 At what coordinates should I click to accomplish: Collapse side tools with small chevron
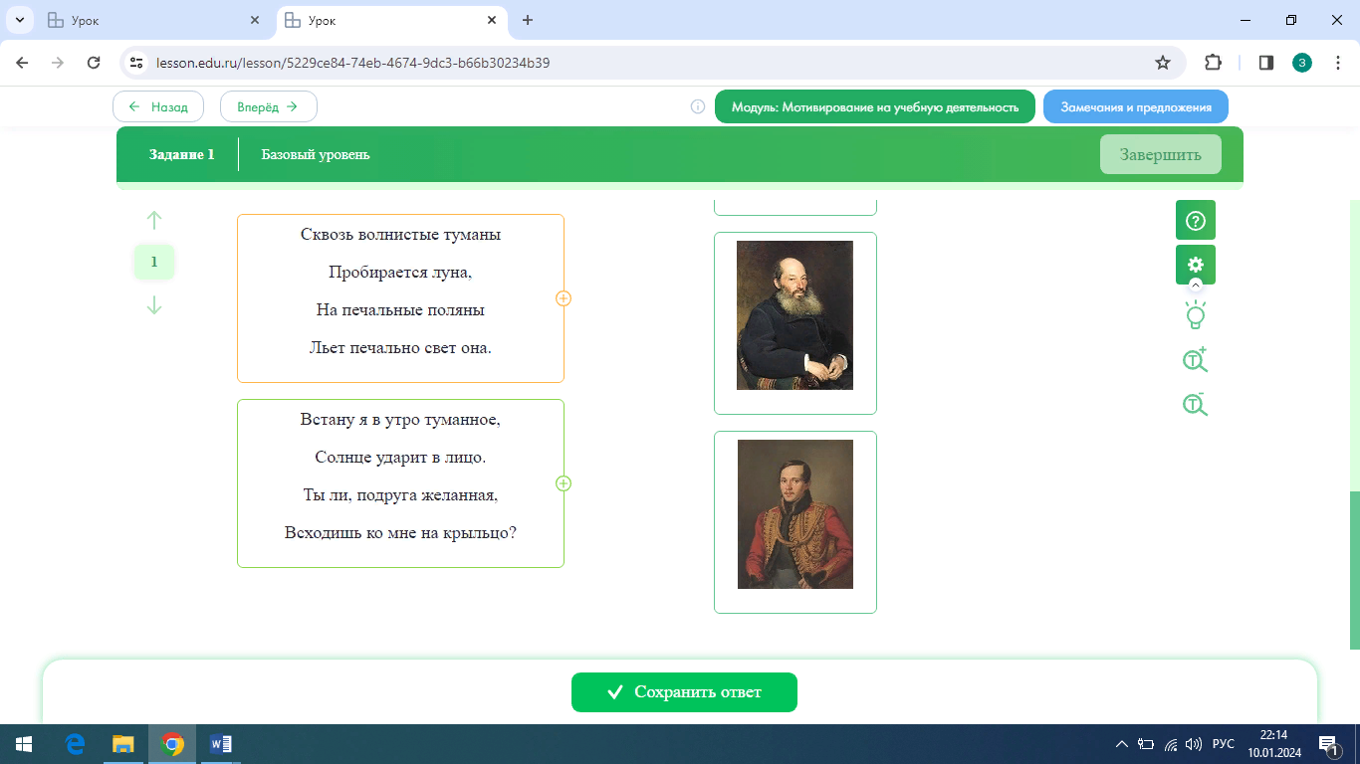click(x=1196, y=285)
